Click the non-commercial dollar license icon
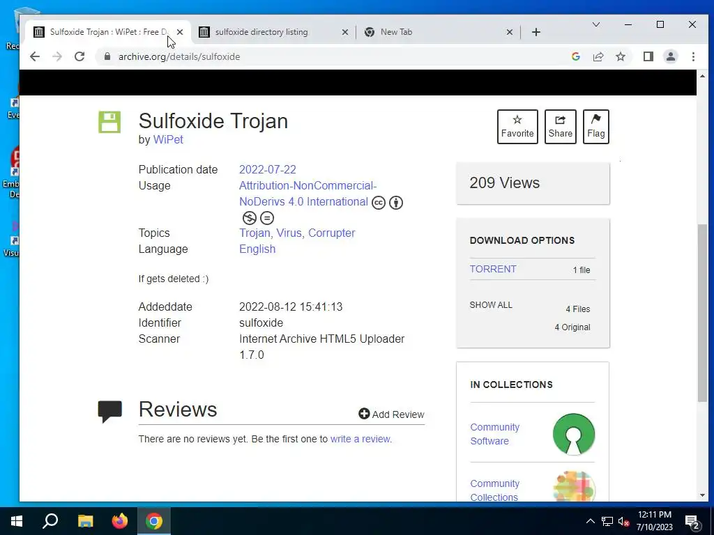Viewport: 714px width, 535px height. pos(249,218)
